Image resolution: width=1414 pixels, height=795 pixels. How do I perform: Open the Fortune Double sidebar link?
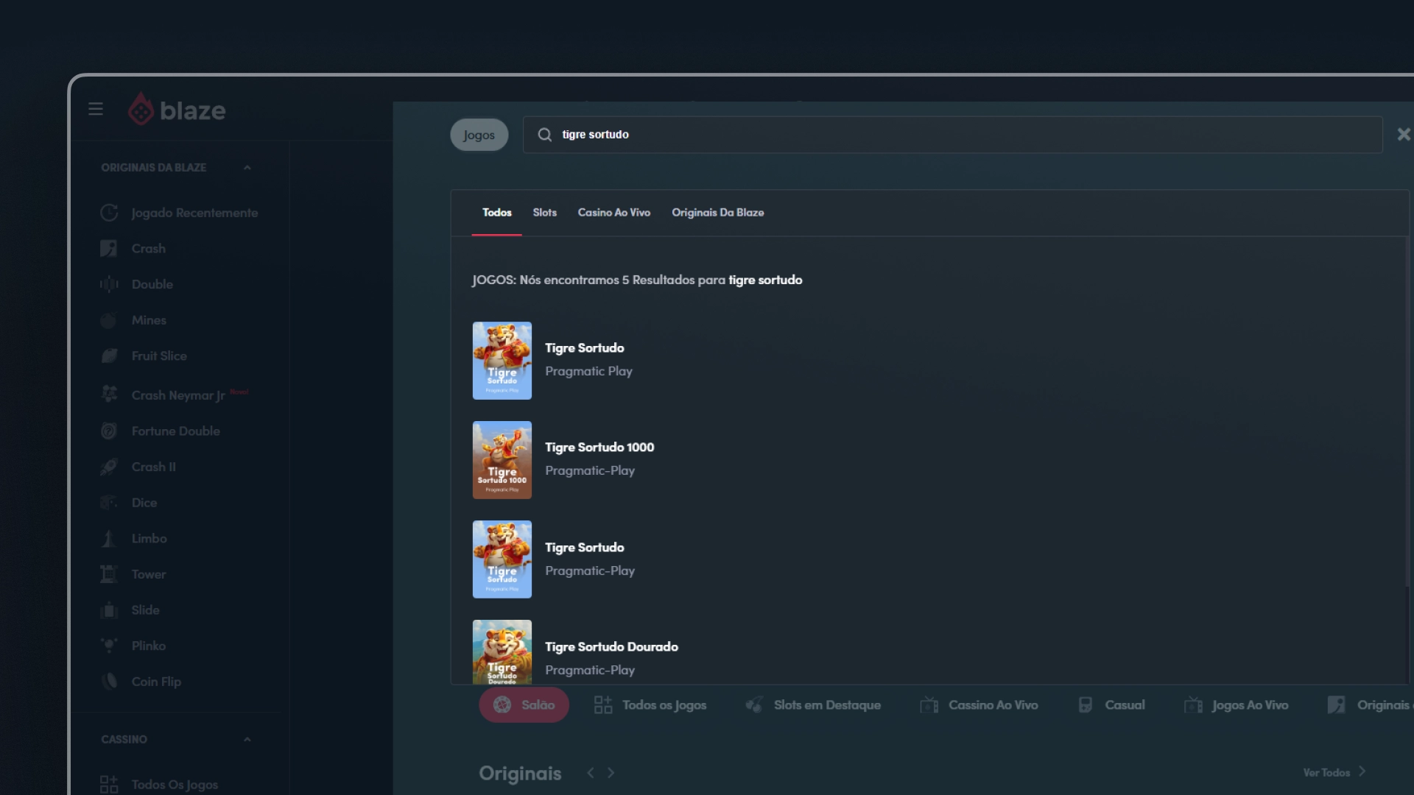click(x=176, y=431)
